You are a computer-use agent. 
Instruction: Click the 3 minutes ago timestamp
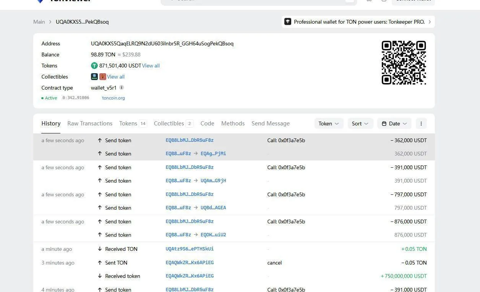click(58, 263)
